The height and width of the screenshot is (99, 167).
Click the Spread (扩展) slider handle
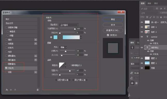pos(66,51)
